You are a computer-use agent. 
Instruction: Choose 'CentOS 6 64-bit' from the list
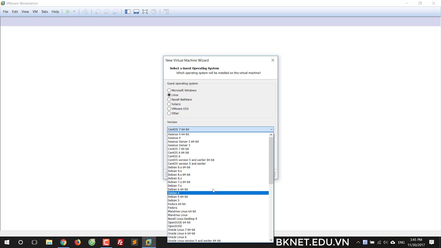click(x=218, y=153)
